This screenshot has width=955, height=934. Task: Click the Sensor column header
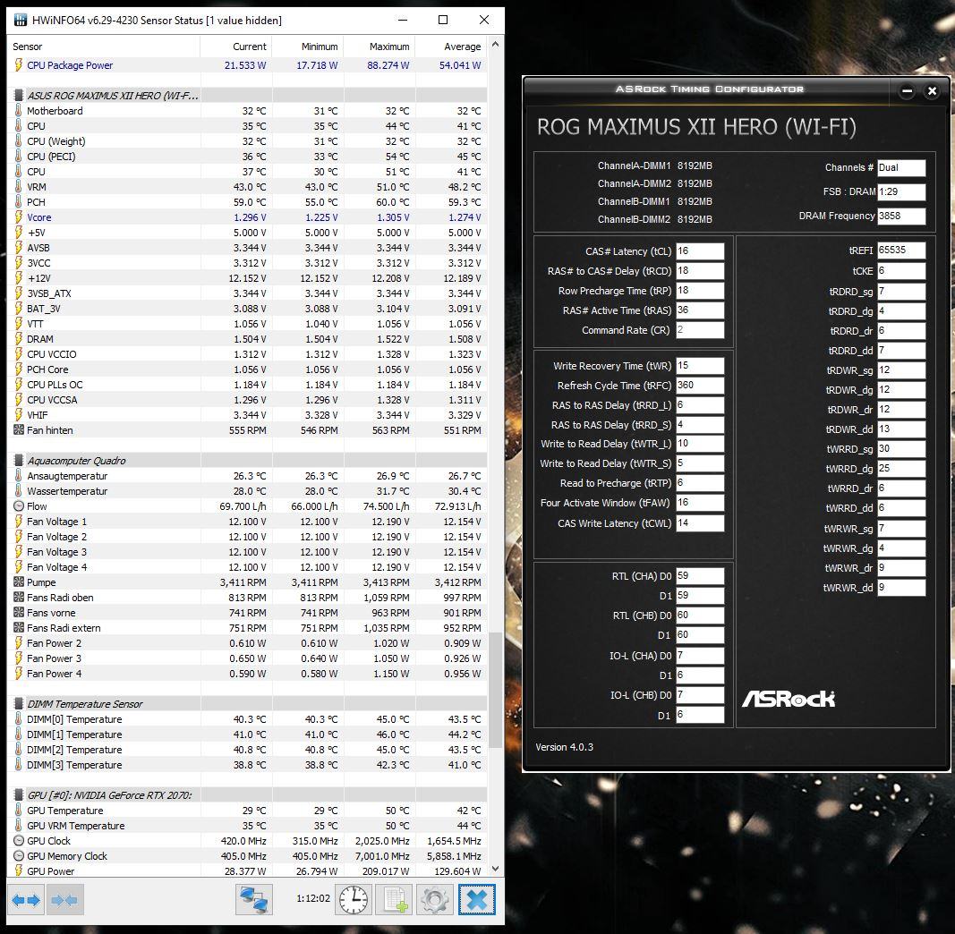point(105,47)
